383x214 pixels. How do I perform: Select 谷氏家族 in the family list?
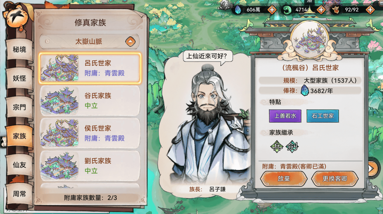click(90, 101)
